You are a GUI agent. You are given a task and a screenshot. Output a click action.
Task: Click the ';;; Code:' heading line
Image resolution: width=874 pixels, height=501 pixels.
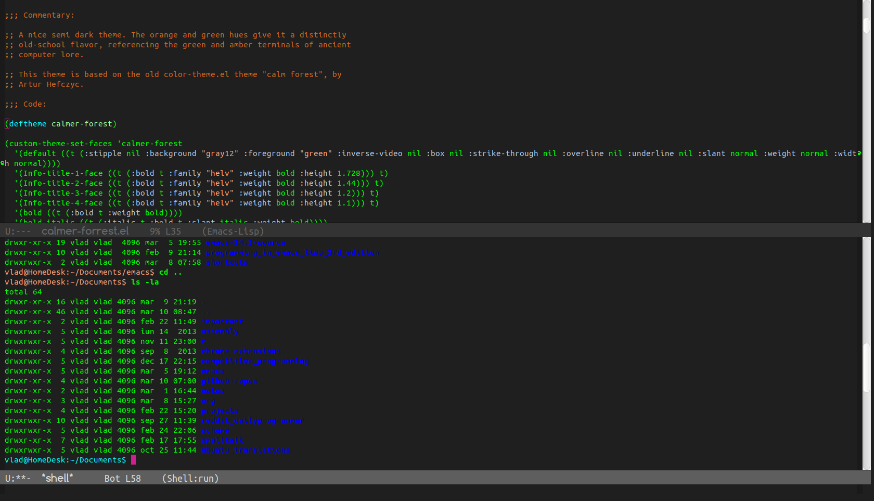click(25, 104)
